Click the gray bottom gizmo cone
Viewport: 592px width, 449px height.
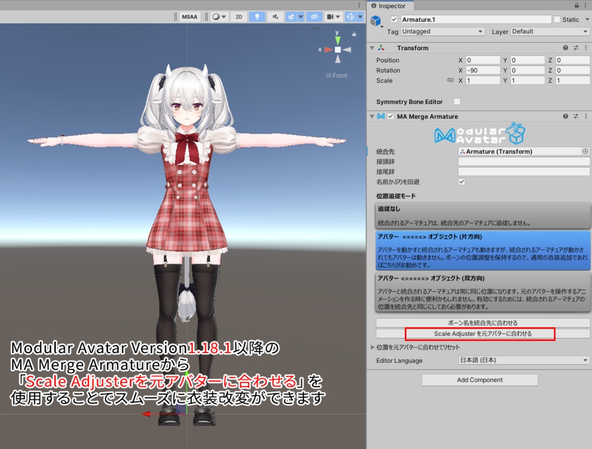(338, 59)
